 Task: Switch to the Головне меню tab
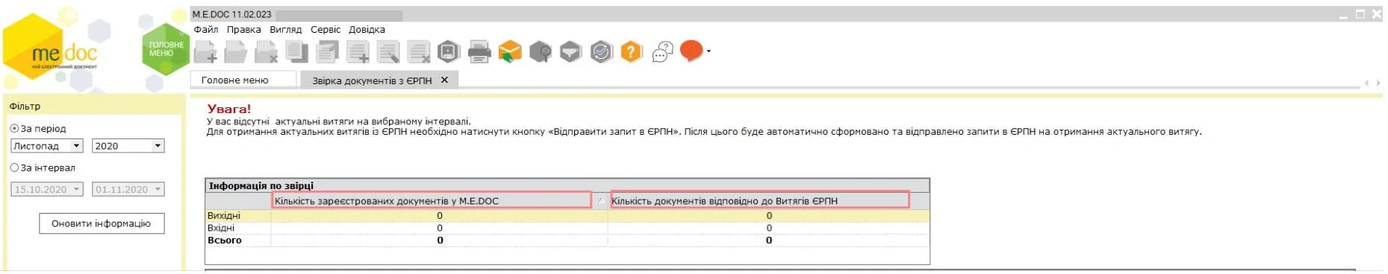244,80
